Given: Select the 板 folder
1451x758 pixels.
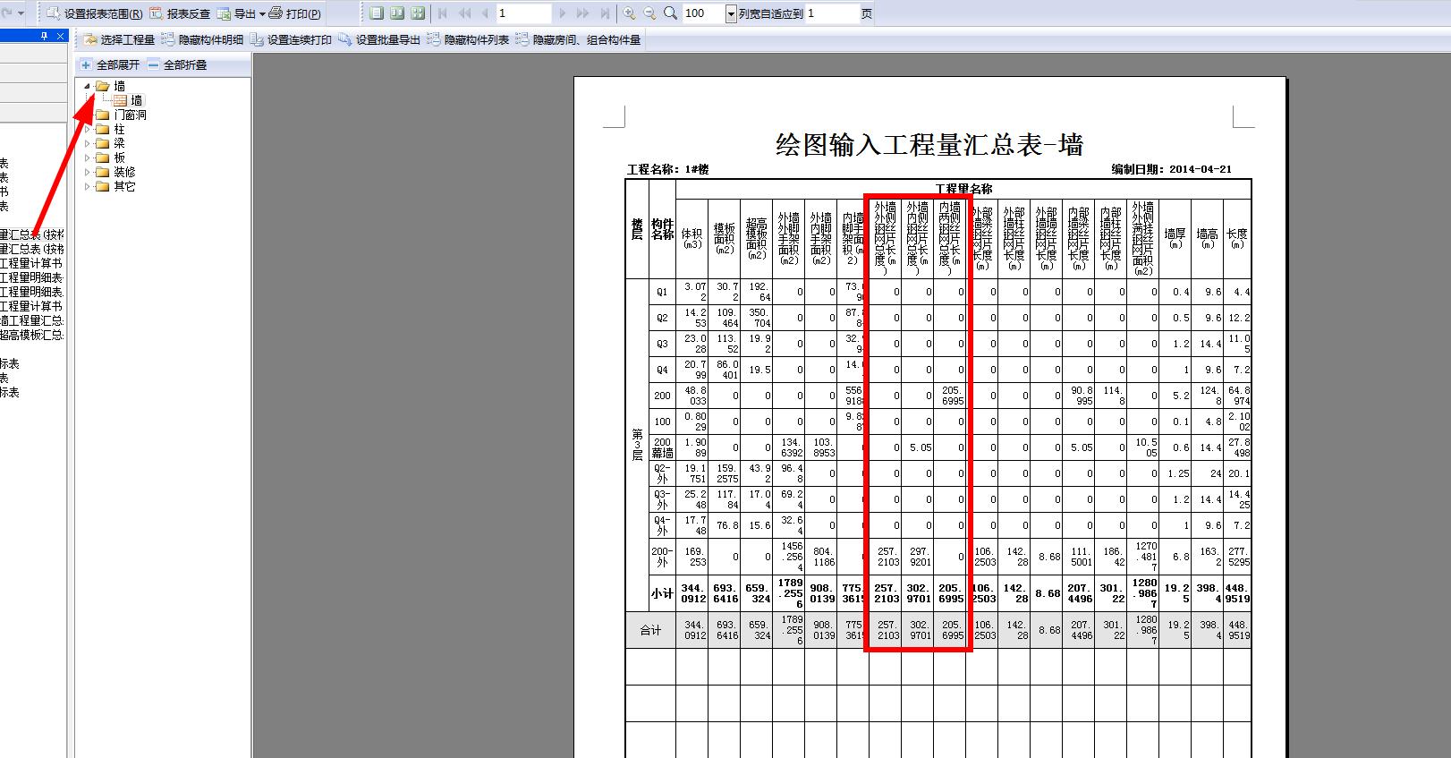Looking at the screenshot, I should click(x=111, y=158).
